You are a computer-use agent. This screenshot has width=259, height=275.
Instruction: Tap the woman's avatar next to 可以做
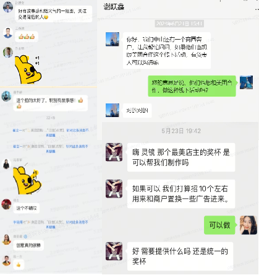tap(248, 225)
